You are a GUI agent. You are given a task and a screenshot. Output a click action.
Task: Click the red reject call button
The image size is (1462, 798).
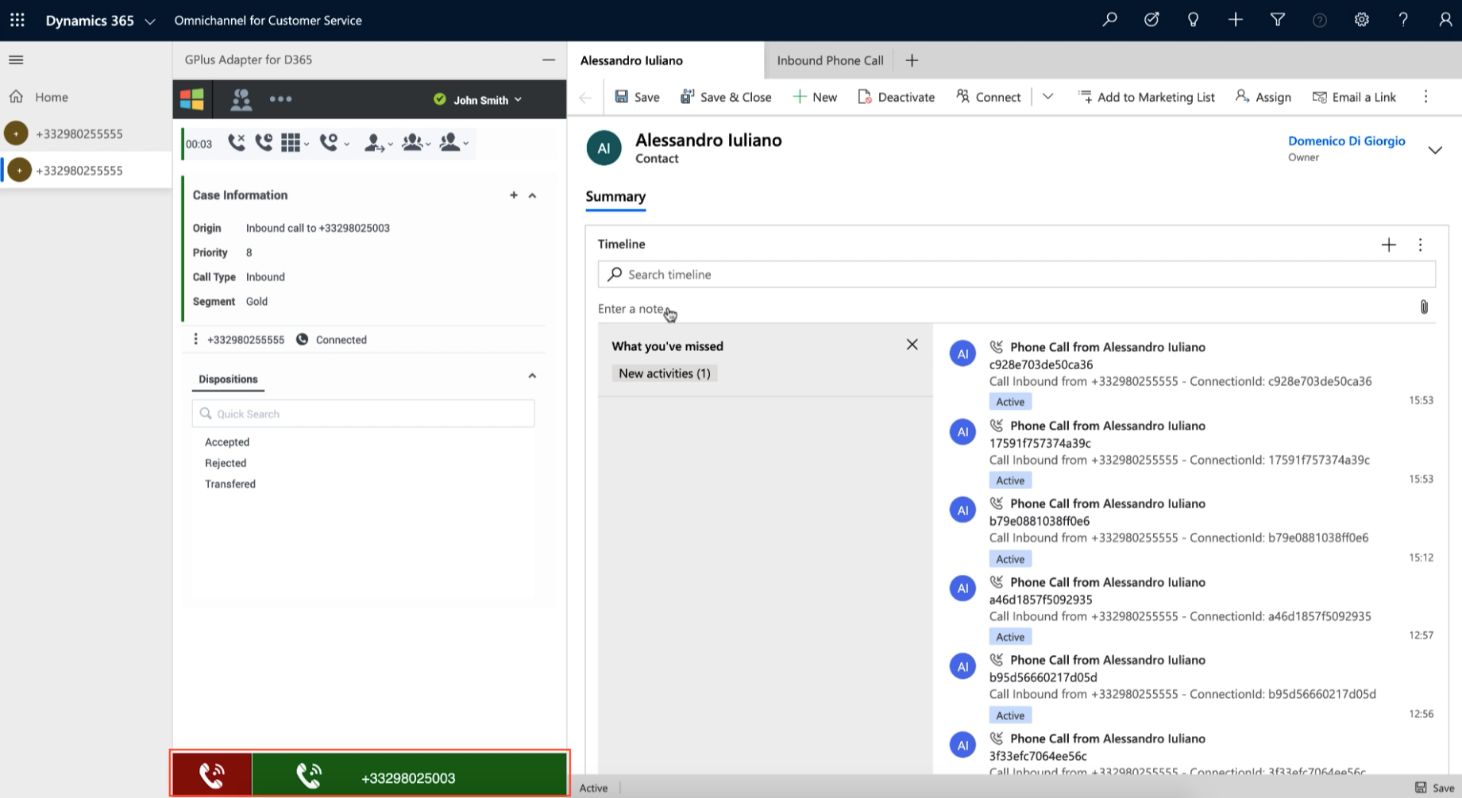212,774
